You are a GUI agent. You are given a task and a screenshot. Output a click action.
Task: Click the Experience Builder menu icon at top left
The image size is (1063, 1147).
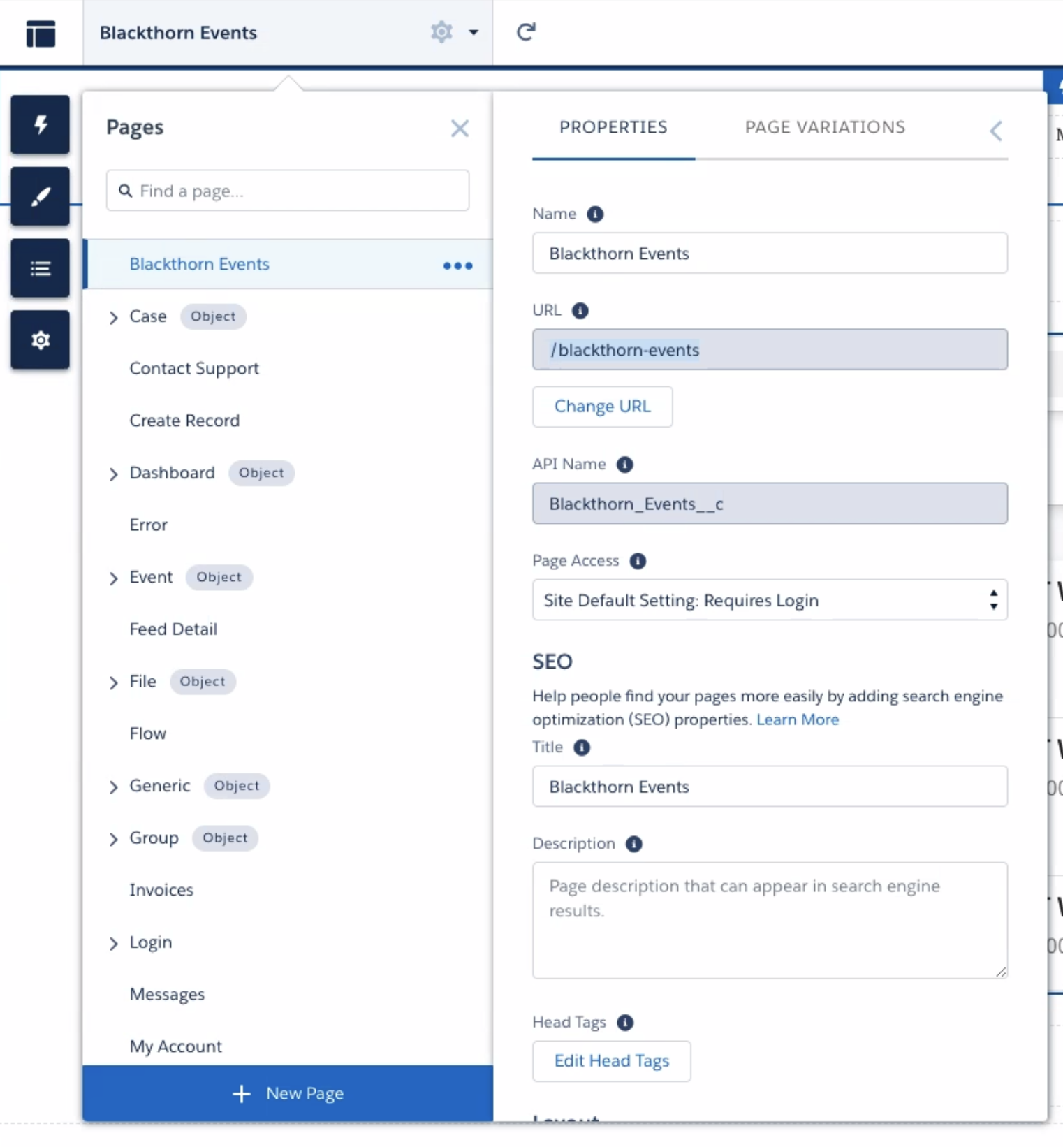41,33
